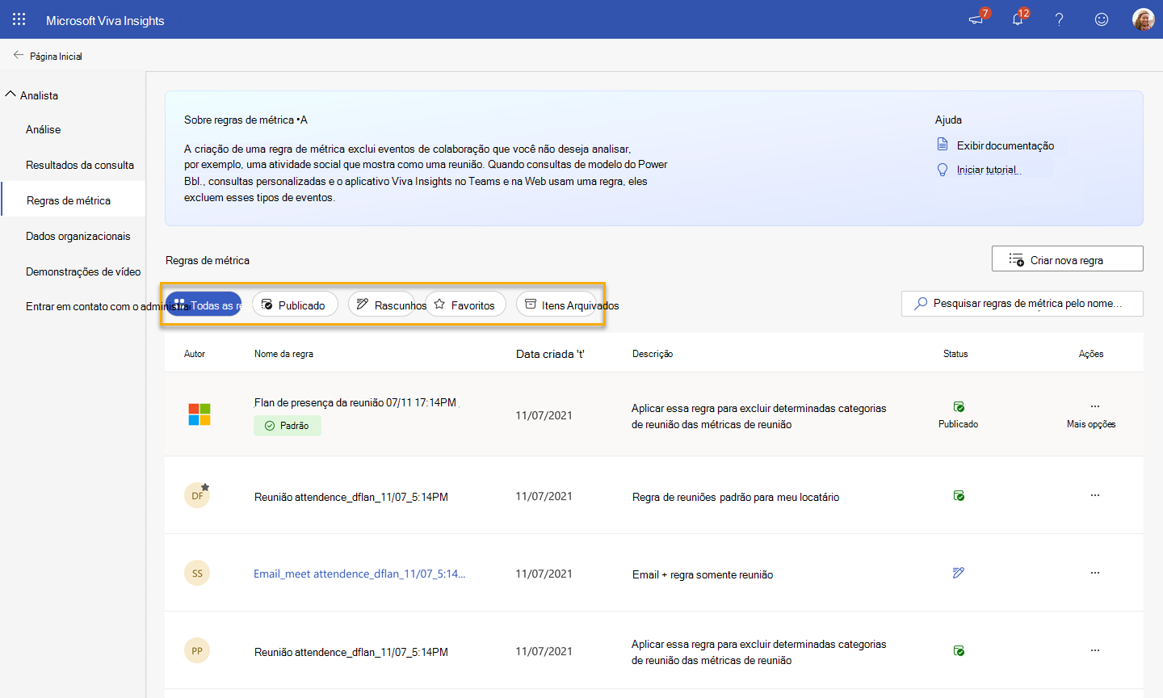The height and width of the screenshot is (698, 1163).
Task: Click the Microsoft logo author icon
Action: coord(199,414)
